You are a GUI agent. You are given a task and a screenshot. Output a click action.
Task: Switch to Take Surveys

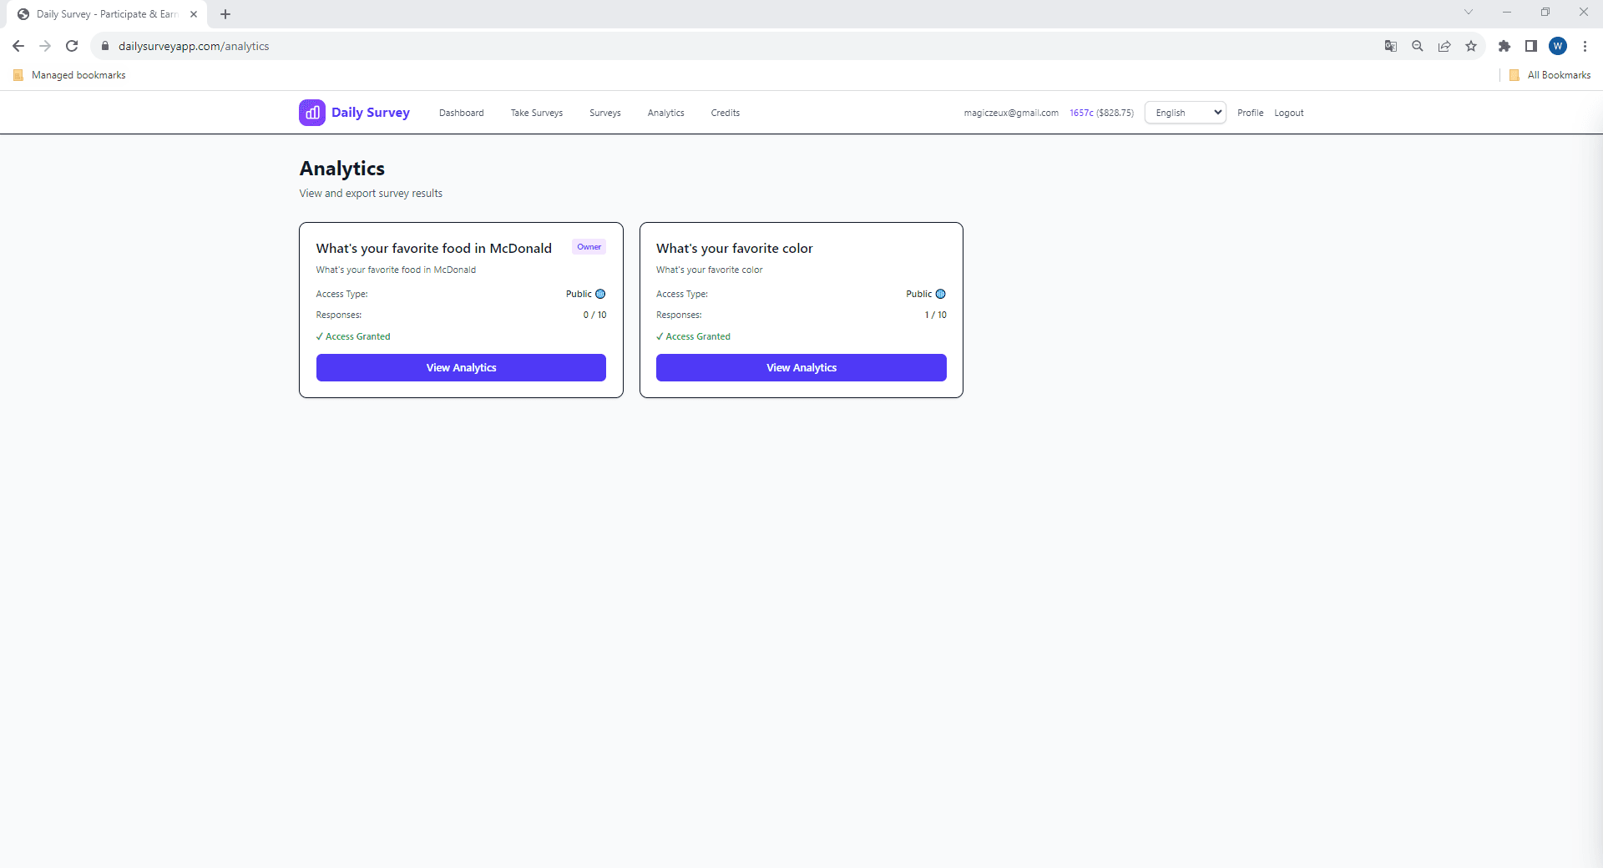[x=536, y=112]
